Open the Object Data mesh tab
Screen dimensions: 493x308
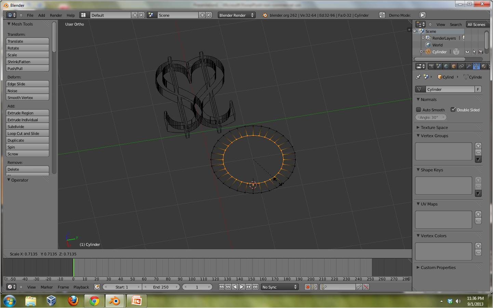(476, 66)
